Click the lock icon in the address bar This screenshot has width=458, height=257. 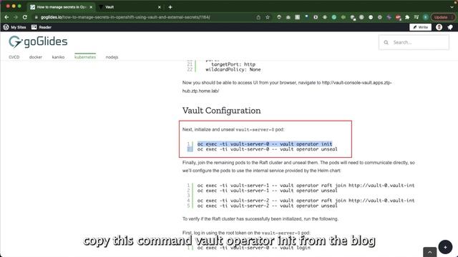click(x=36, y=17)
